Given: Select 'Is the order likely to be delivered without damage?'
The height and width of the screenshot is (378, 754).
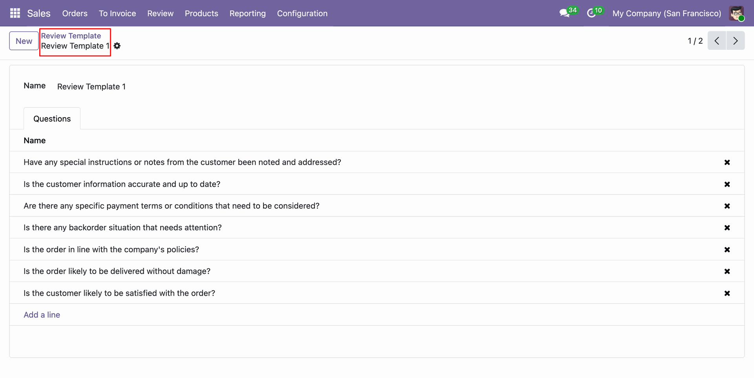Looking at the screenshot, I should coord(117,271).
